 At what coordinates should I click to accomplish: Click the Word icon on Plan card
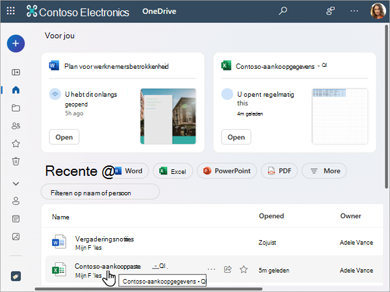pyautogui.click(x=54, y=66)
